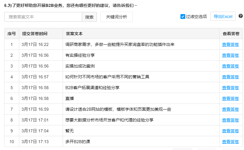Click timestamp 3月17日 17:04

click(x=35, y=131)
